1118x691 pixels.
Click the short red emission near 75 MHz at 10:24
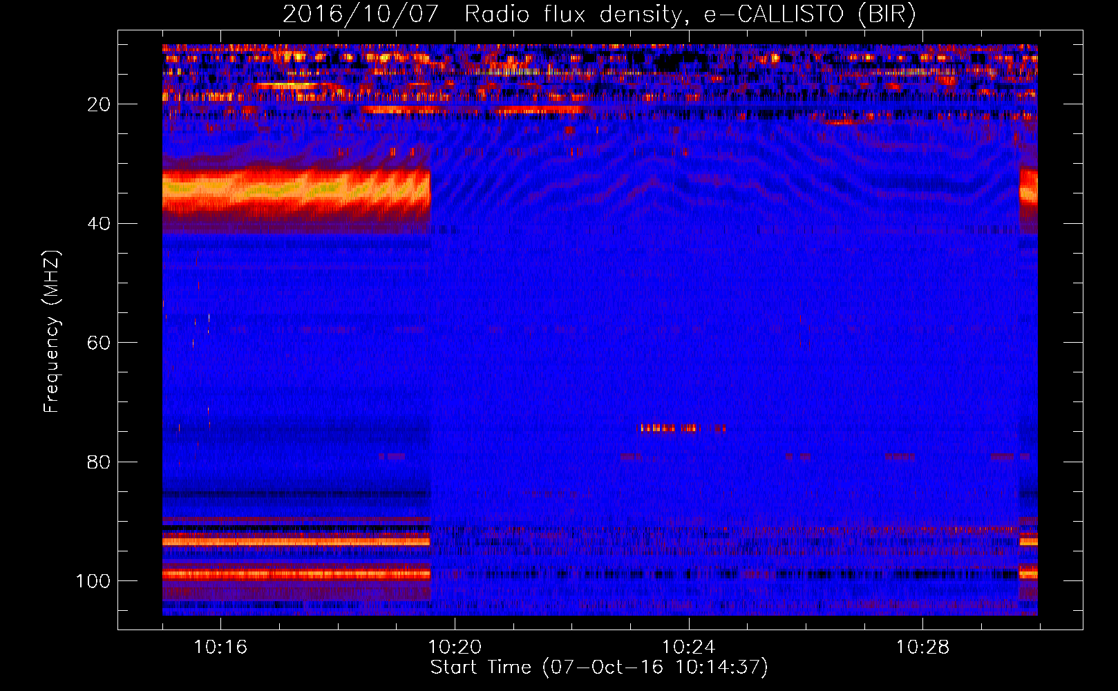tap(683, 428)
